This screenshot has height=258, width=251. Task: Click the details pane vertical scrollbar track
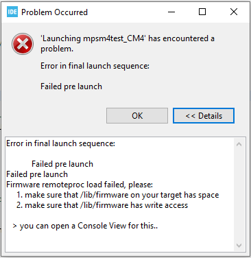tap(239, 195)
